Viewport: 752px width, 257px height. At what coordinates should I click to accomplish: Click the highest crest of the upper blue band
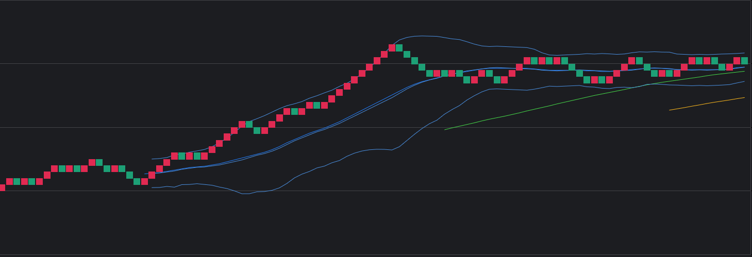(x=423, y=36)
